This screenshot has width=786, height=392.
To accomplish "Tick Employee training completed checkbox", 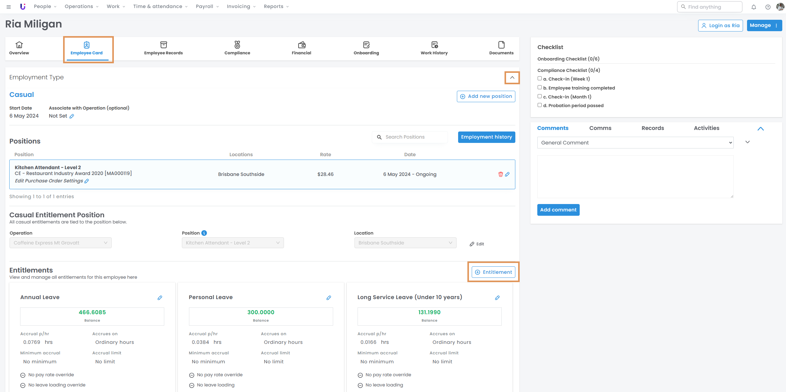I will point(539,88).
